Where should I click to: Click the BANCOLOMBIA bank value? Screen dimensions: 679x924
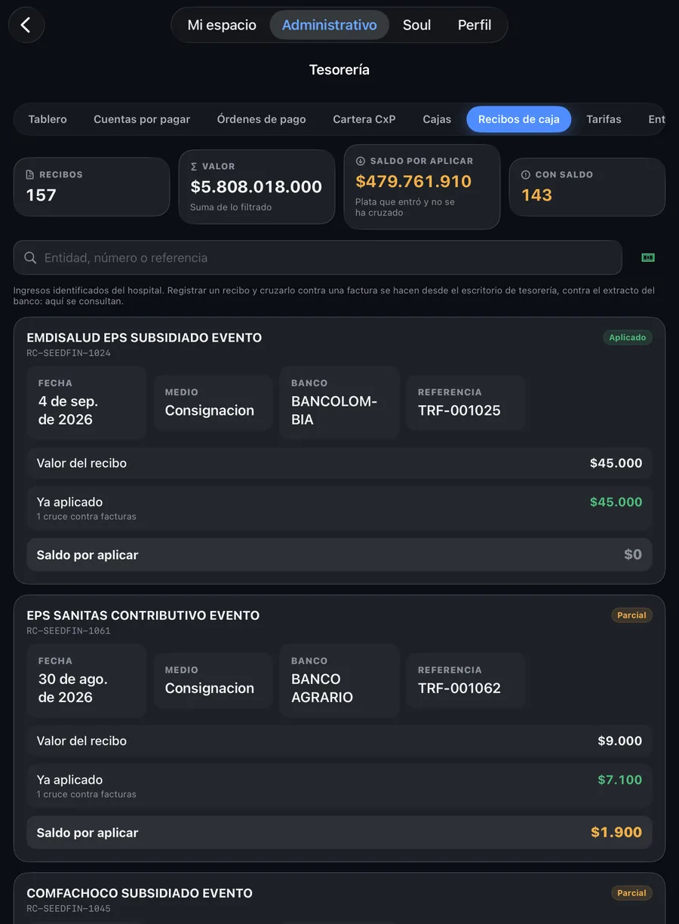(334, 410)
